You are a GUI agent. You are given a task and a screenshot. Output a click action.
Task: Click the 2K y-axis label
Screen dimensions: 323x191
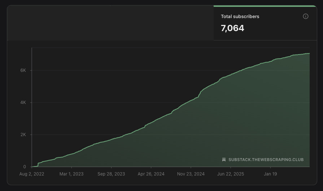tap(23, 135)
